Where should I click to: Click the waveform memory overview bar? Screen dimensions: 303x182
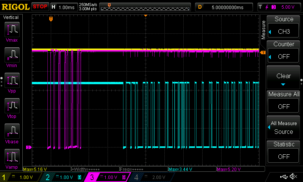pyautogui.click(x=145, y=7)
